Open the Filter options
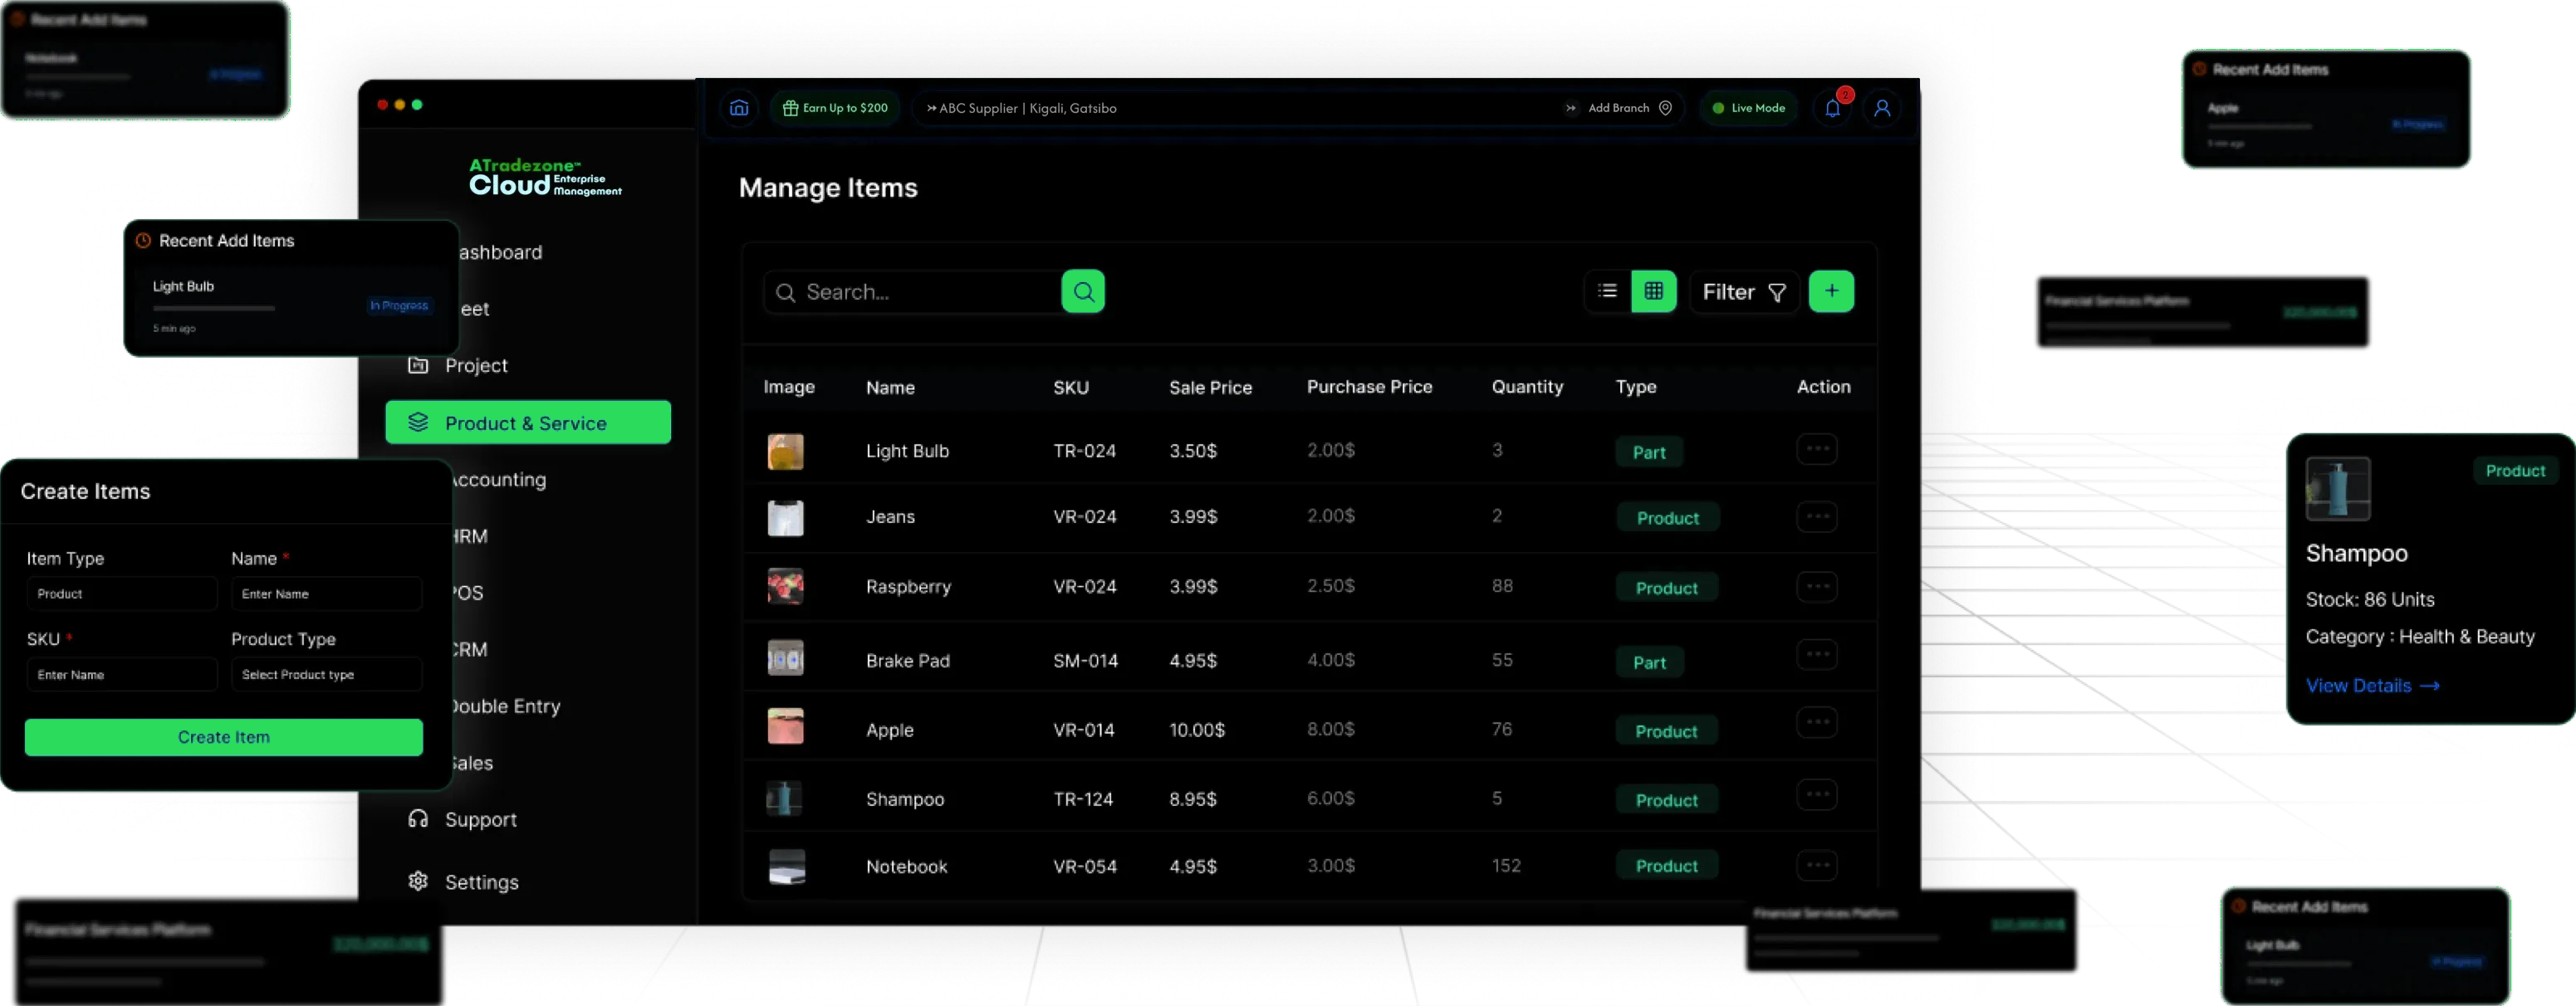This screenshot has height=1006, width=2576. click(1744, 292)
